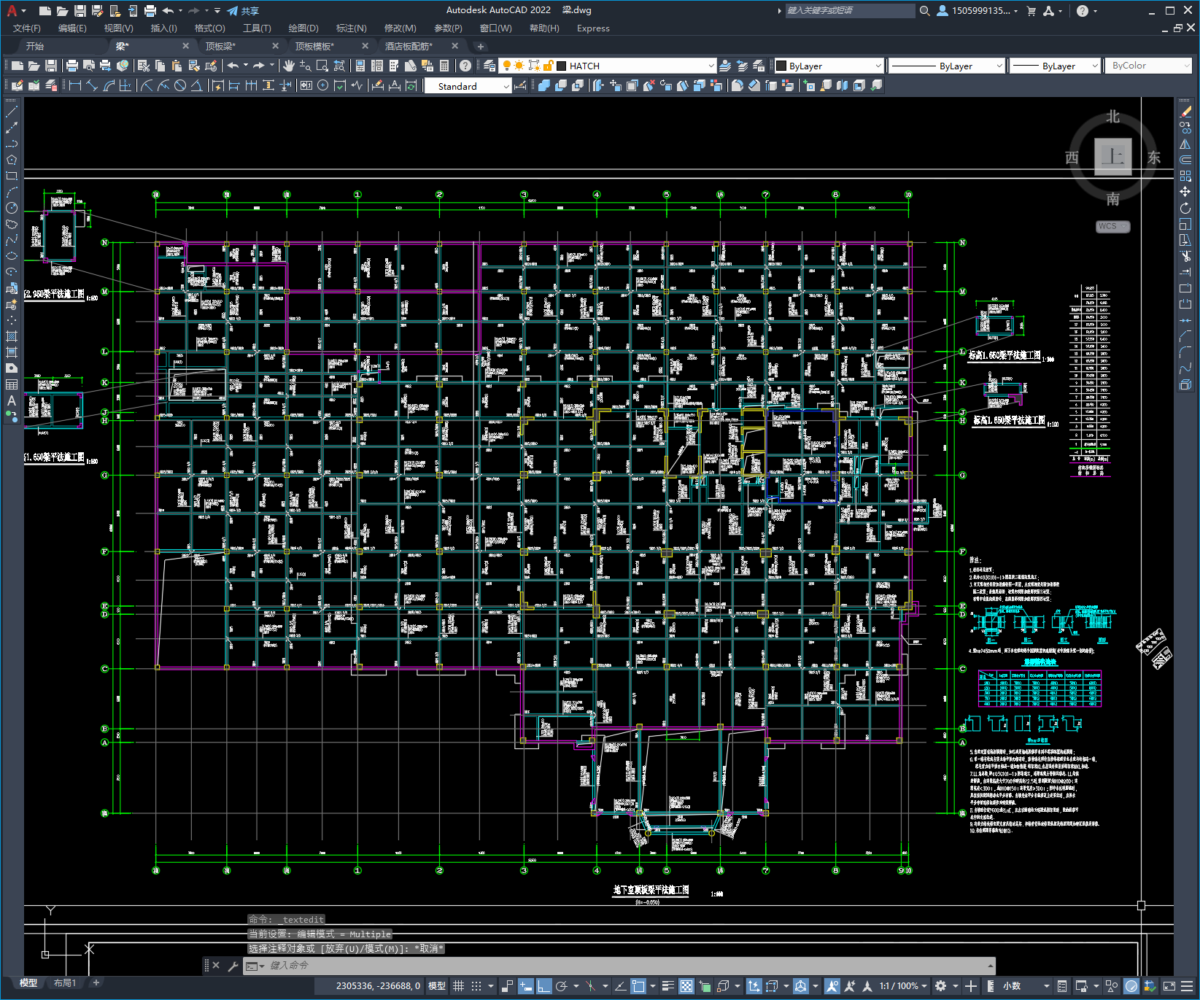The height and width of the screenshot is (1000, 1200).
Task: Open the Layer Properties manager icon
Action: point(489,66)
